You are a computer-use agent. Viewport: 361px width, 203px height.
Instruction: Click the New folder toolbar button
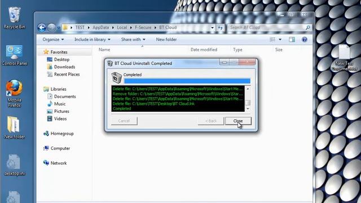pos(166,39)
